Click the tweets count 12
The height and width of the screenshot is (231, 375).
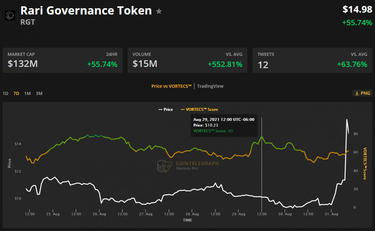(x=263, y=65)
